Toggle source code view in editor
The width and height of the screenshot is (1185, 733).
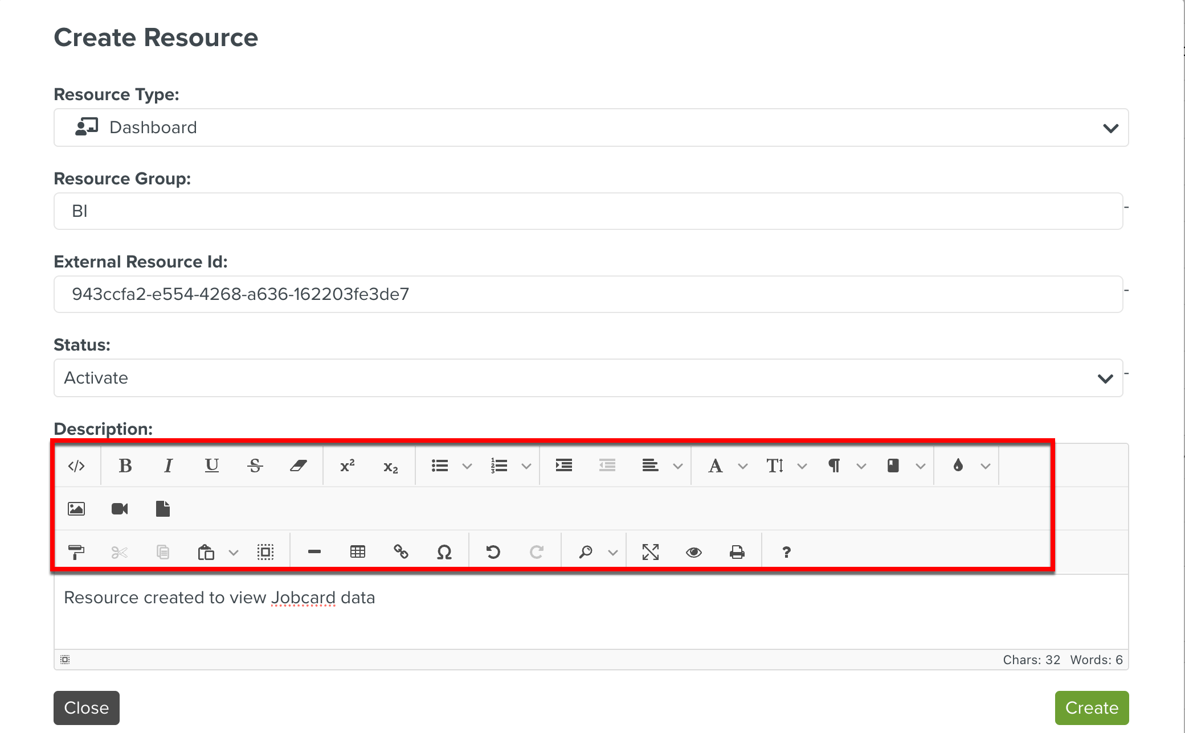76,466
